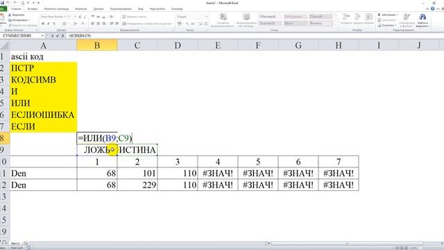Open Sort and Filter menu
Image resolution: width=444 pixels, height=250 pixels.
[407, 20]
